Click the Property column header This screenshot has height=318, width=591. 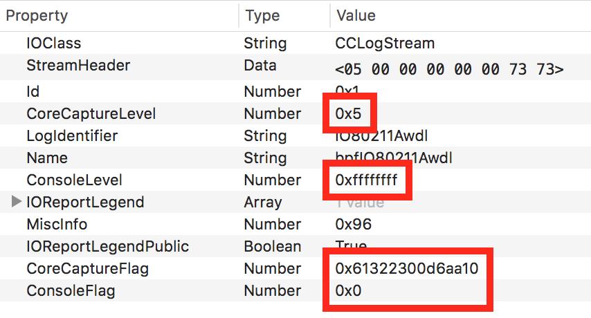37,15
